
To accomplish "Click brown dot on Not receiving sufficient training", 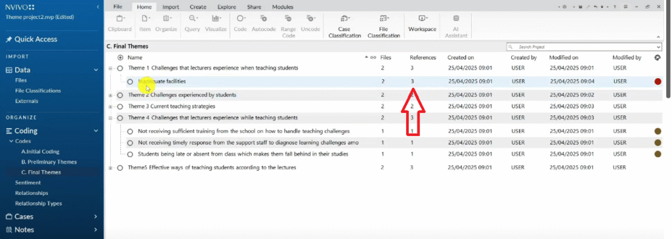I will pyautogui.click(x=658, y=131).
